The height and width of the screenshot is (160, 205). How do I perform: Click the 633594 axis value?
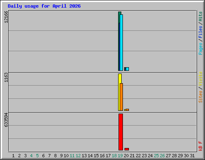pyautogui.click(x=6, y=120)
